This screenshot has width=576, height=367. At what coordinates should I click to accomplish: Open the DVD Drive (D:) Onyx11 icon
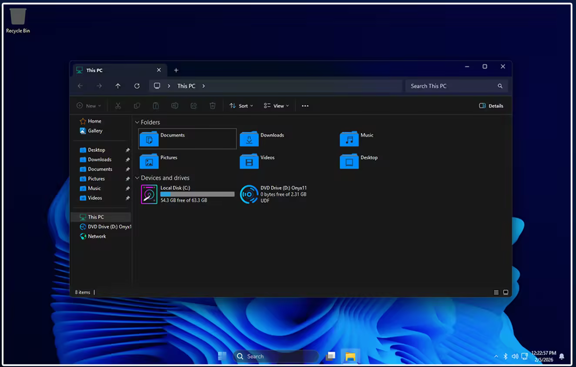pos(249,194)
